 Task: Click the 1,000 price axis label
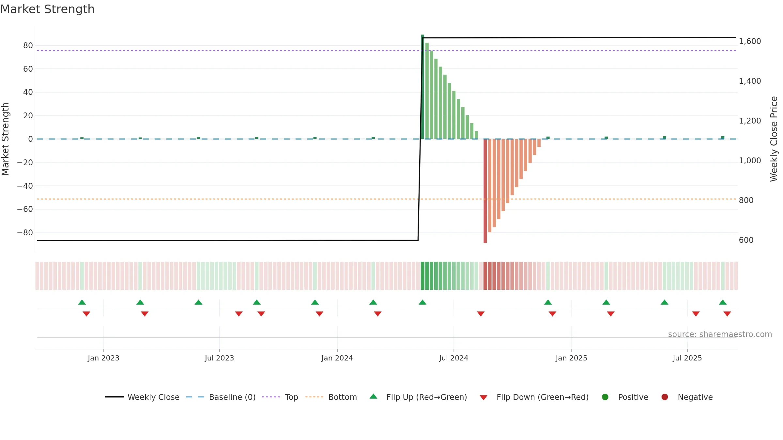click(x=750, y=160)
